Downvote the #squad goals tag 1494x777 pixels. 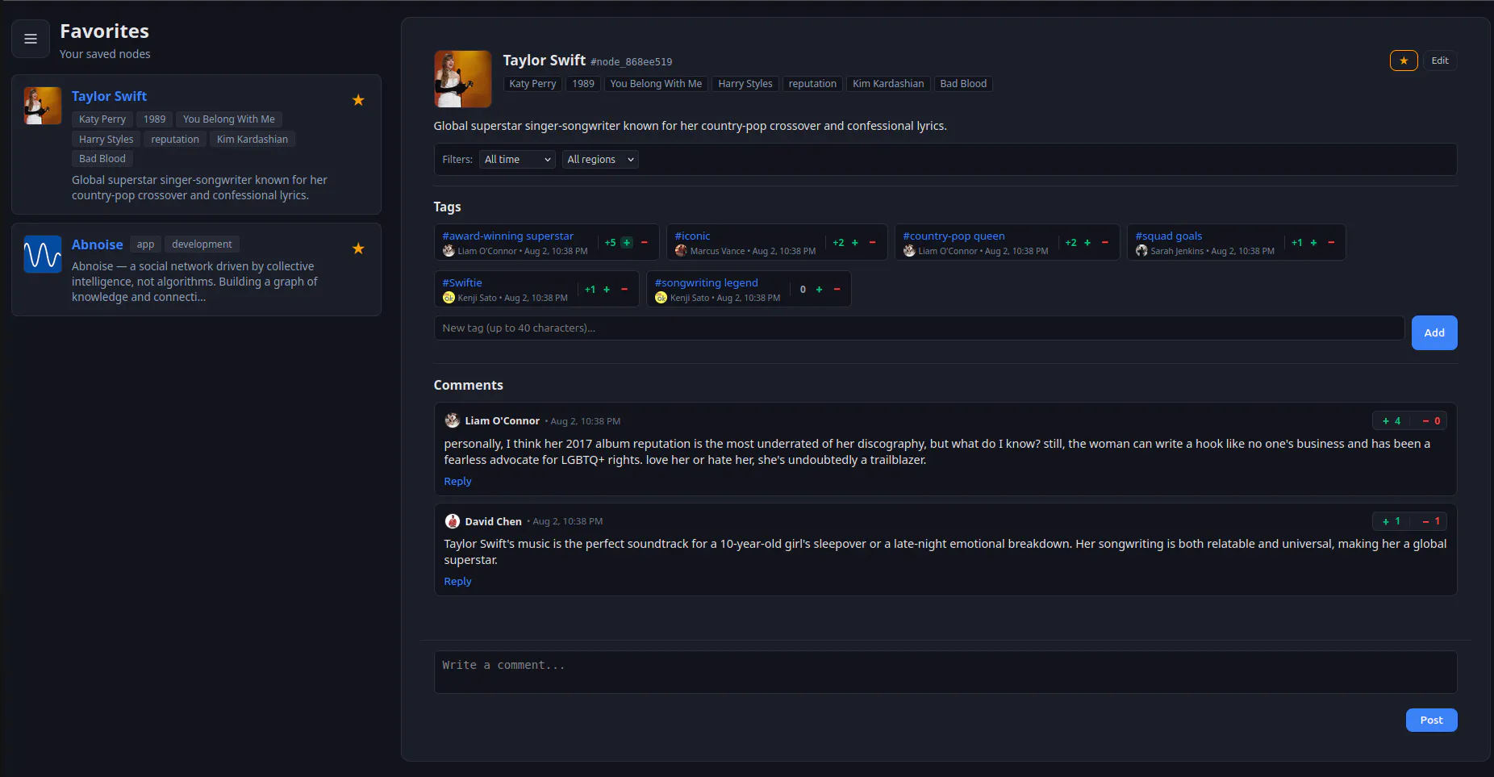click(x=1331, y=243)
